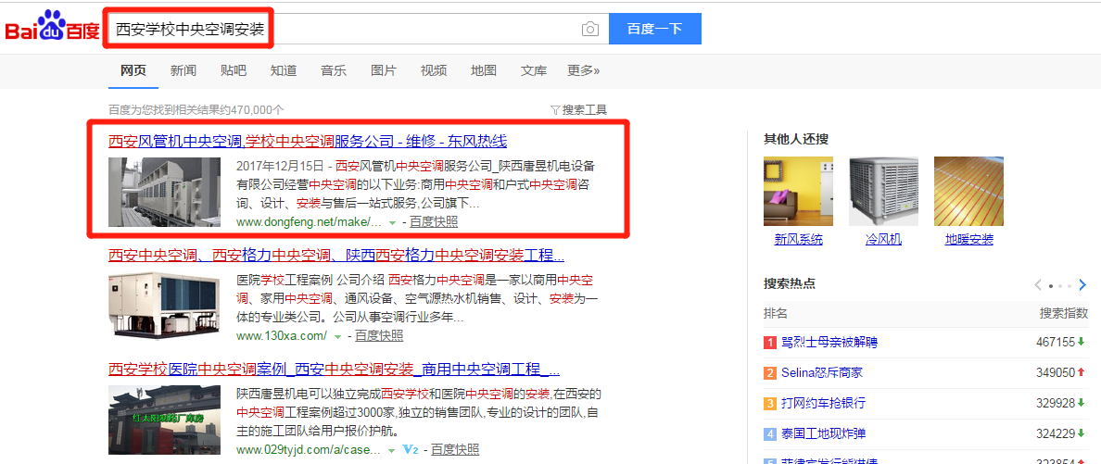Open result 西安学校医院中央空调案例
1101x464 pixels.
click(x=335, y=370)
